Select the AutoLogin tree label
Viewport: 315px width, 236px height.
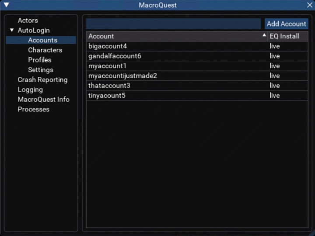tap(34, 30)
